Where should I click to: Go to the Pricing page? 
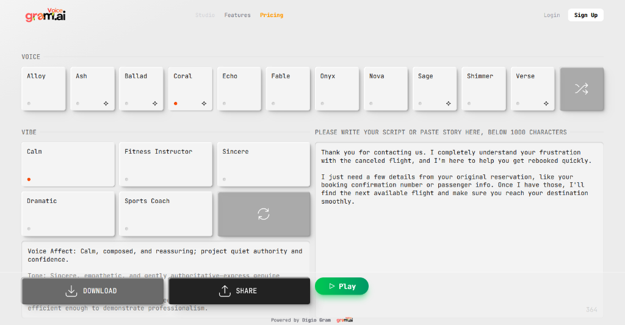click(272, 15)
